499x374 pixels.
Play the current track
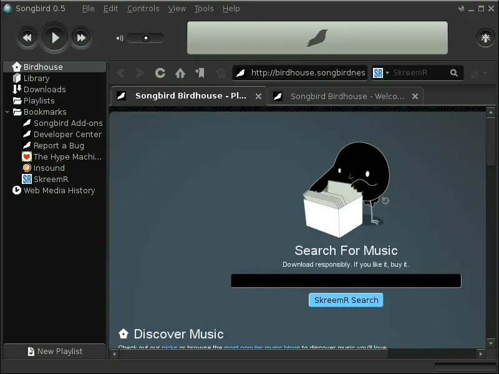[x=54, y=38]
